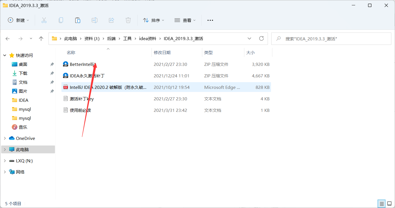395x208 pixels.
Task: Click the pin icon beside 下载
Action: (52, 73)
